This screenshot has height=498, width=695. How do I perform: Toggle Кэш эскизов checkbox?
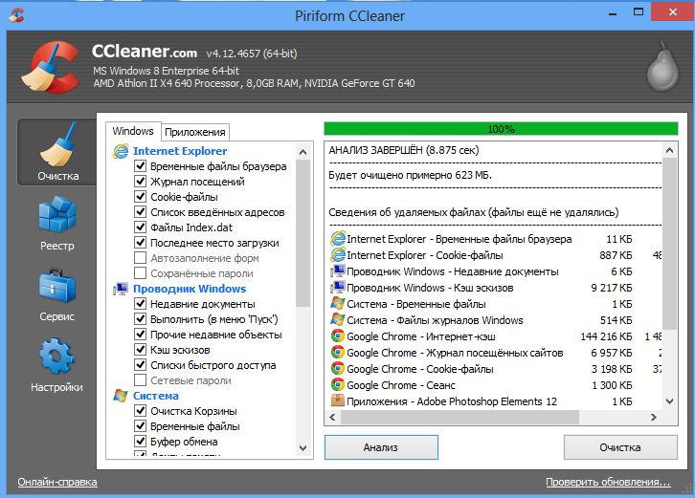140,349
